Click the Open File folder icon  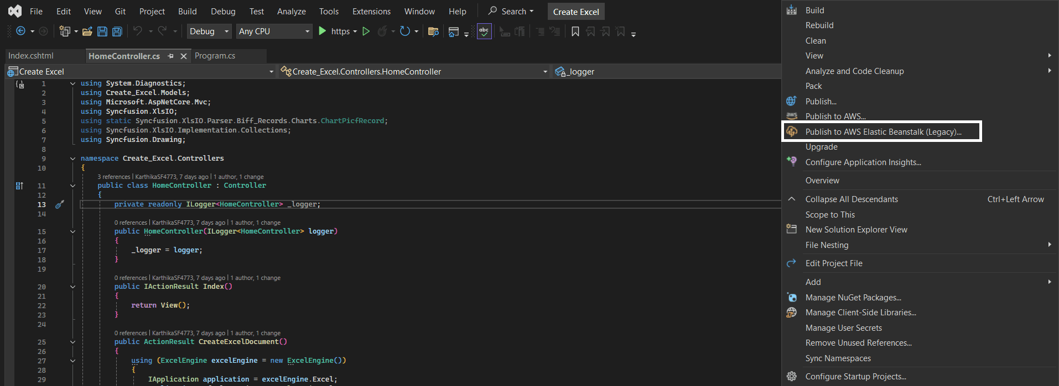(87, 31)
